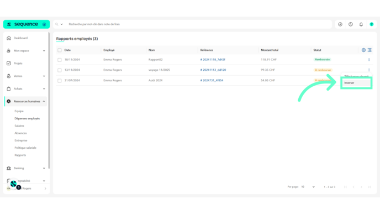
Task: Open Entreprise in the sidebar submenu
Action: (x=21, y=140)
